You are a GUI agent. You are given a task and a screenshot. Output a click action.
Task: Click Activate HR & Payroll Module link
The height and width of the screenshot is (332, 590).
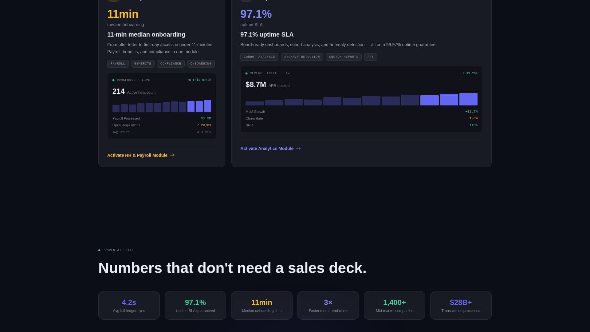pyautogui.click(x=141, y=155)
